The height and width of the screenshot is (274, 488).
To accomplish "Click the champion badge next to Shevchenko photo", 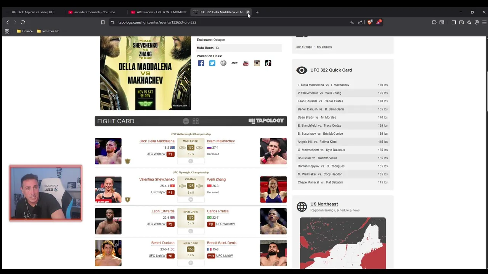I will click(x=128, y=199).
